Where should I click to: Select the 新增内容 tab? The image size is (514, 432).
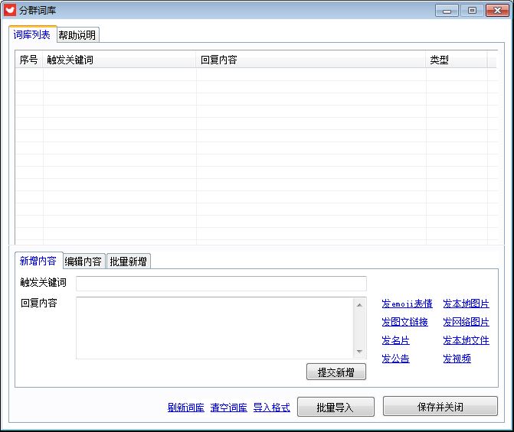(x=38, y=261)
